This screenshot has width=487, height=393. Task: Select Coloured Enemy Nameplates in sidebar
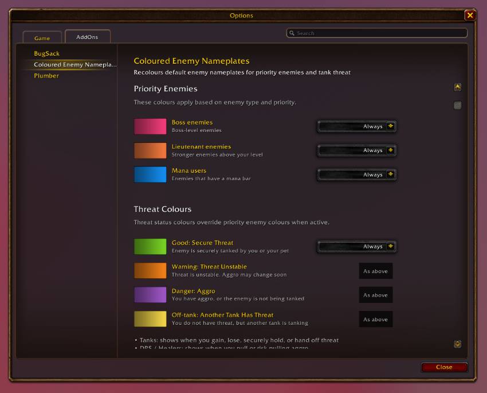coord(75,65)
